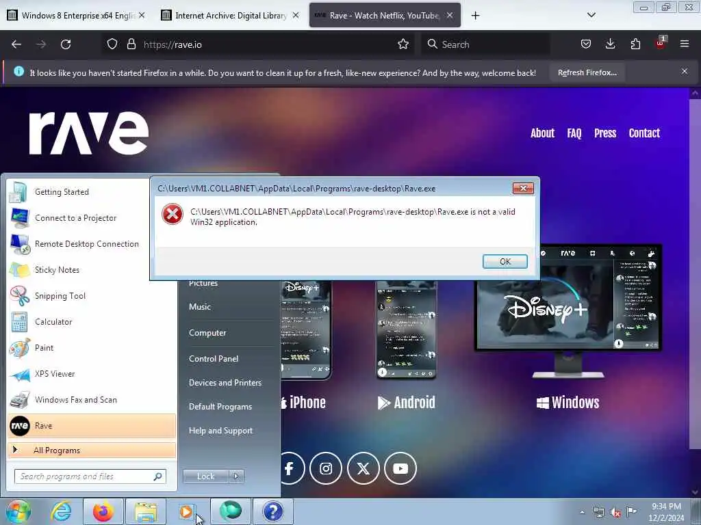Close the Internet Archive tab
The width and height of the screenshot is (701, 525).
point(296,15)
